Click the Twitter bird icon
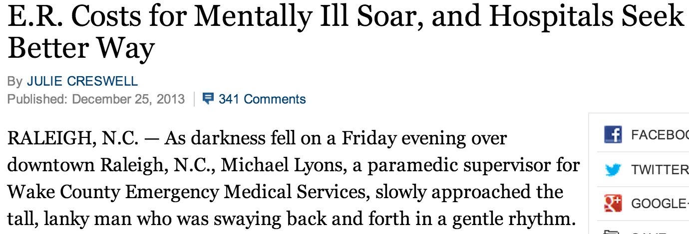Viewport: 689px width, 234px height. tap(613, 169)
